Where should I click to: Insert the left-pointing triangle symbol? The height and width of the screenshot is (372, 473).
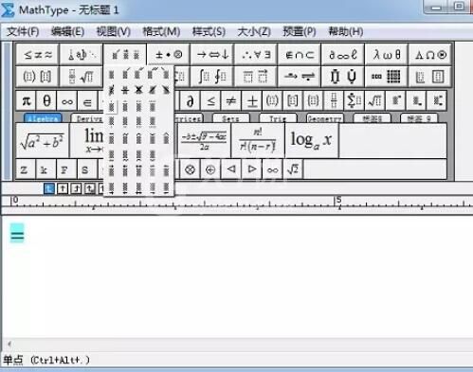point(231,169)
